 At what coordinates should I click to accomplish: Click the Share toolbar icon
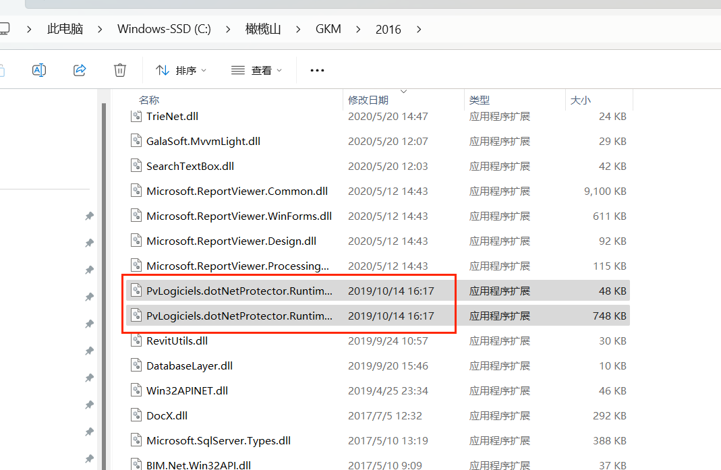[80, 70]
